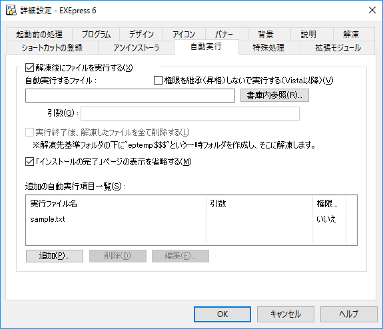Open the 拡張モジュール tab
The height and width of the screenshot is (329, 383).
pyautogui.click(x=337, y=48)
